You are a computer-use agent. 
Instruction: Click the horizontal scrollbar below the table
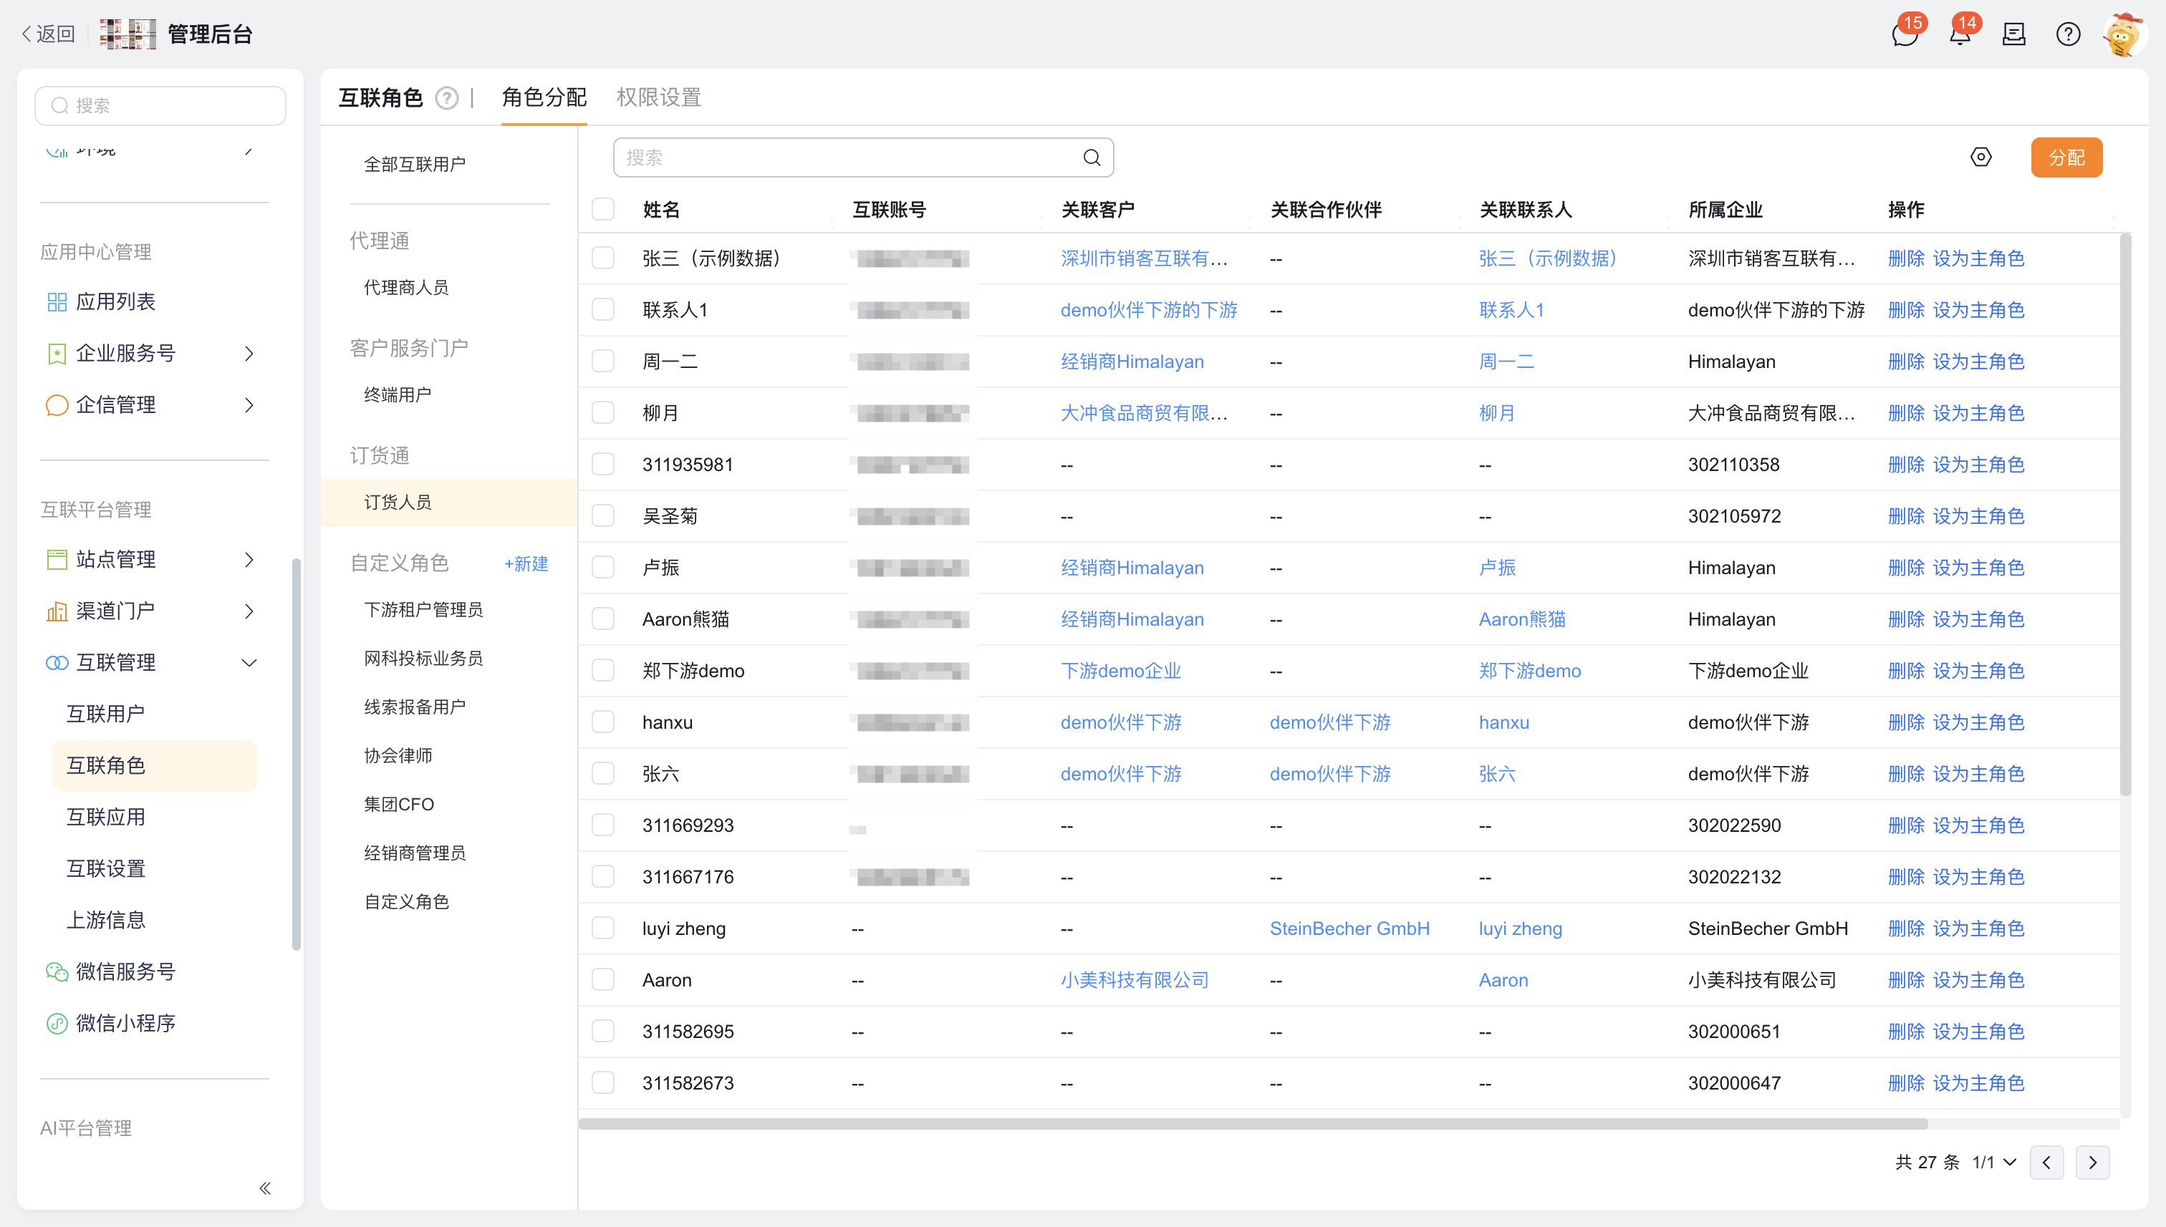coord(1253,1124)
